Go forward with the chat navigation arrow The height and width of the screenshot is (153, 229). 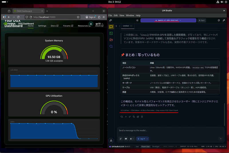click(119, 26)
